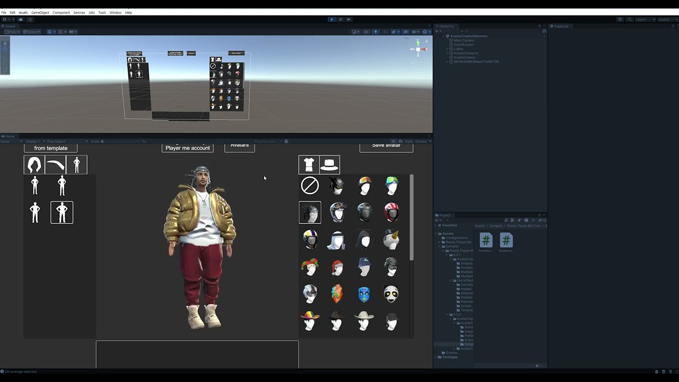Expand AvatarCreatorUI object in Hierarchy
The height and width of the screenshot is (382, 679).
[x=448, y=53]
